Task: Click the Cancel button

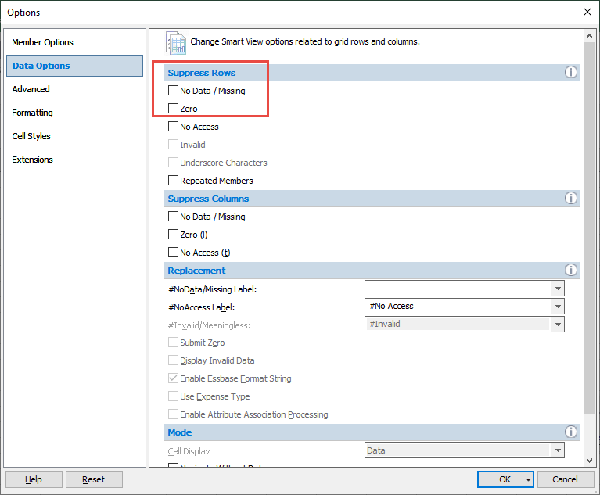Action: click(565, 479)
